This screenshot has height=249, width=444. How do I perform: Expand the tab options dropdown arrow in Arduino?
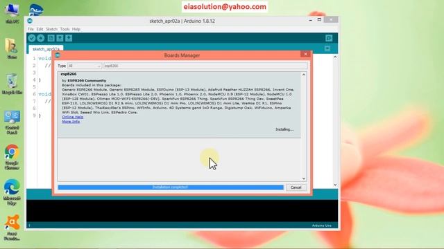tap(327, 48)
